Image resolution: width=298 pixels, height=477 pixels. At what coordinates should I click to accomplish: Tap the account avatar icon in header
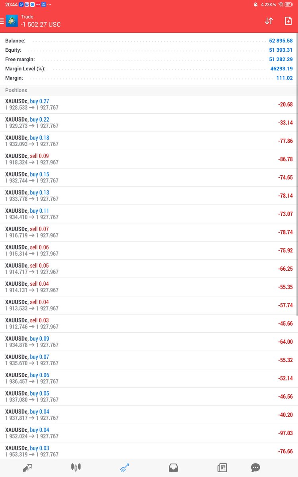[x=12, y=21]
